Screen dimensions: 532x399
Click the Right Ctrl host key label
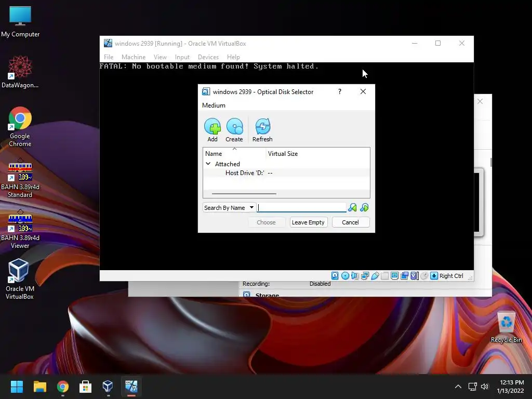451,276
